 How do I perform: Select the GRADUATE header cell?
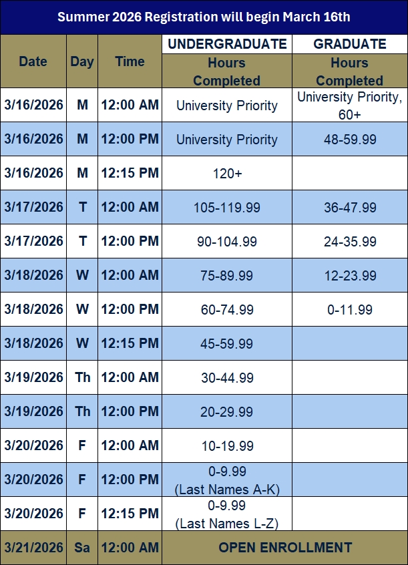pos(350,44)
